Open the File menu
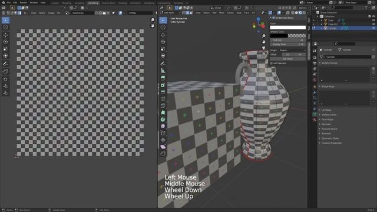This screenshot has width=377, height=212. 9,2
